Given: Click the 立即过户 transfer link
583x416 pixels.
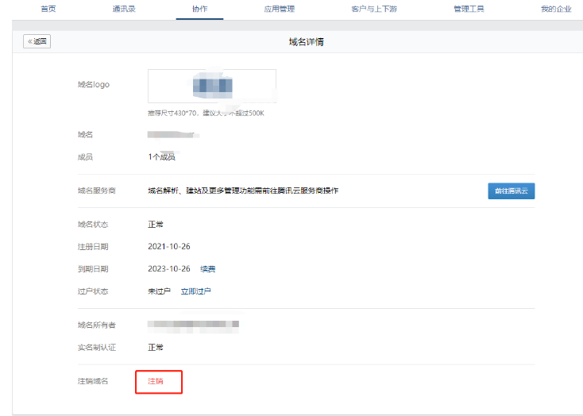Looking at the screenshot, I should point(195,291).
